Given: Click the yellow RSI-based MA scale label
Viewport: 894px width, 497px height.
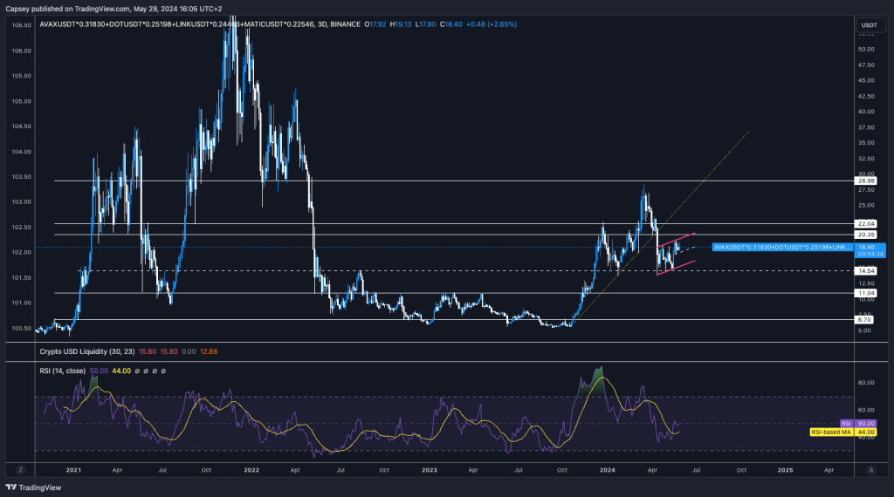Looking at the screenshot, I should [x=832, y=432].
